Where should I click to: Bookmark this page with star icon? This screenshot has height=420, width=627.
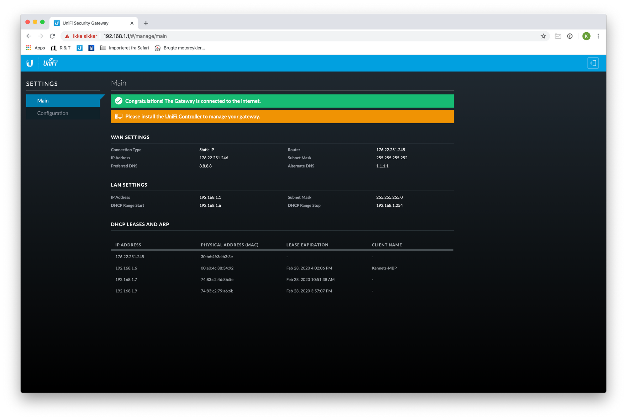click(x=543, y=36)
